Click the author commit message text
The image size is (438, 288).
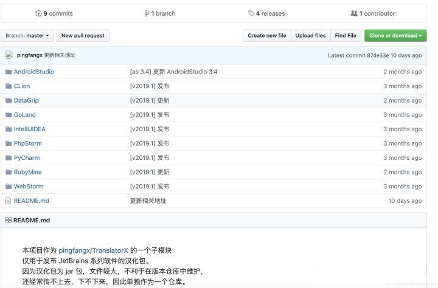click(60, 55)
